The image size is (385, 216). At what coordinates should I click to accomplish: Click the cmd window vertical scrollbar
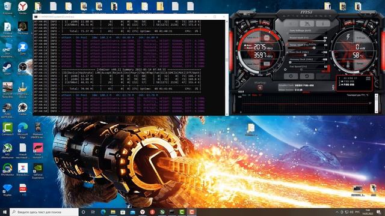(x=227, y=67)
